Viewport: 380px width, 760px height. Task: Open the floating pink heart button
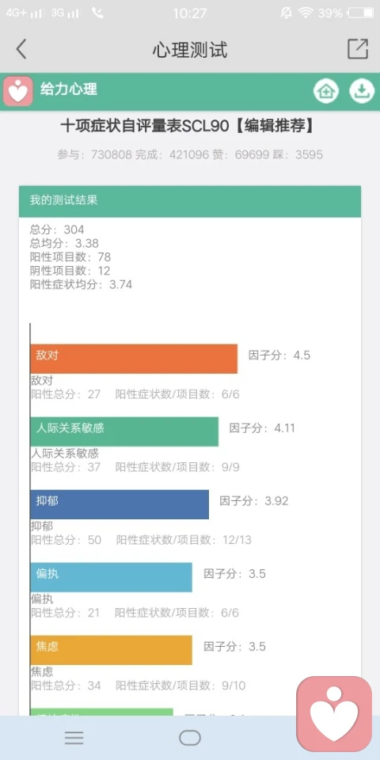[334, 713]
